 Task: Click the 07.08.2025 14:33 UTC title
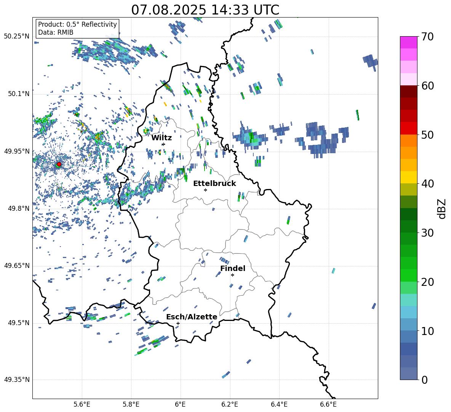click(205, 10)
